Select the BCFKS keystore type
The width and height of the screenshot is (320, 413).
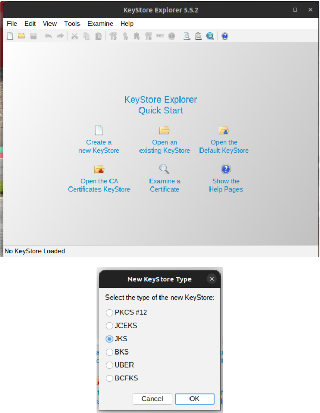click(x=122, y=378)
